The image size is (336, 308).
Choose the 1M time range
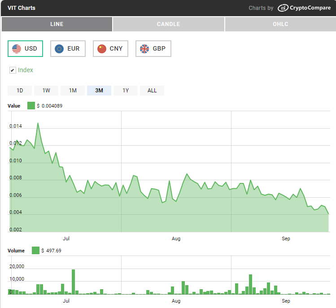click(x=73, y=91)
